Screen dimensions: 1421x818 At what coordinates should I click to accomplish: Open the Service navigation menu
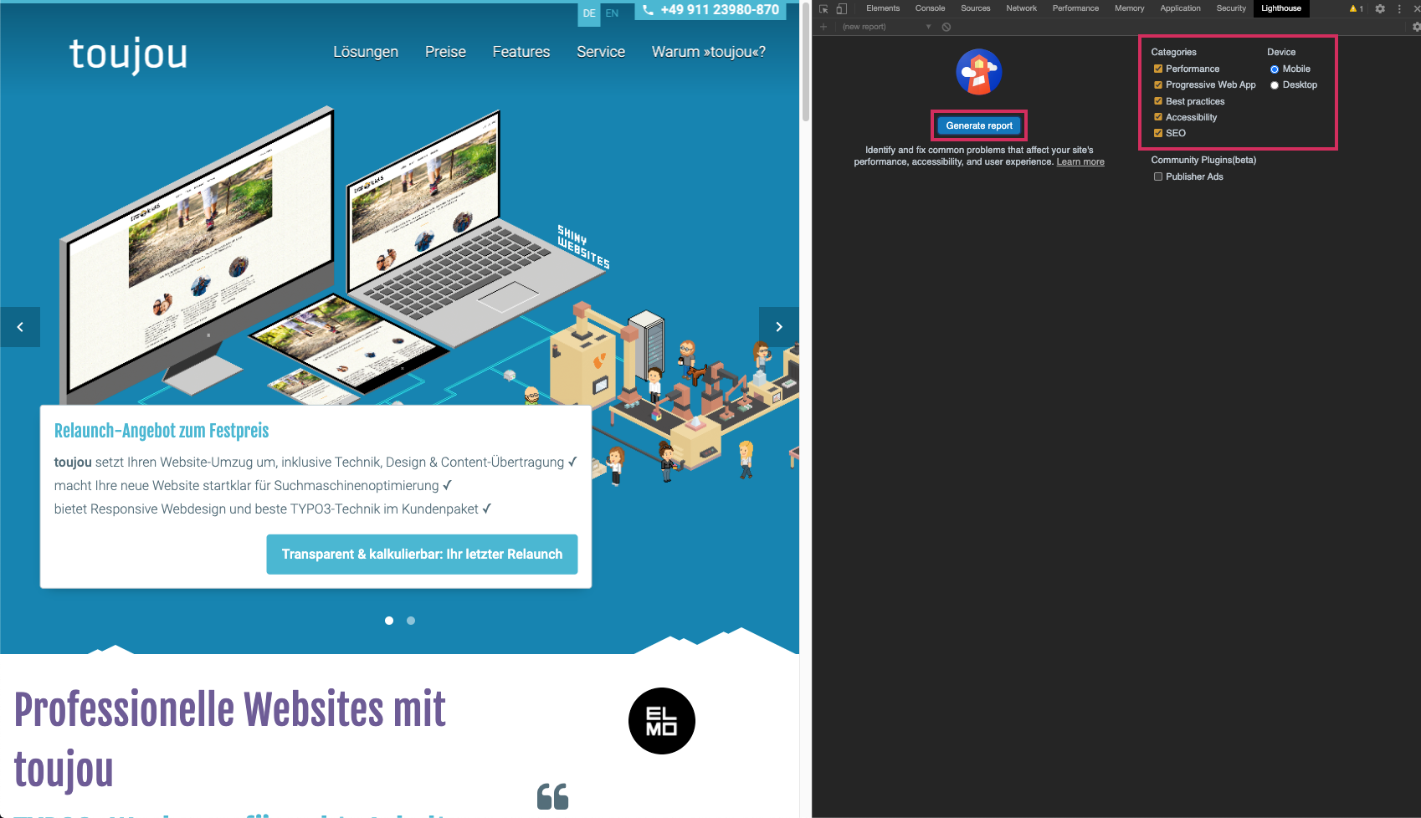point(601,52)
